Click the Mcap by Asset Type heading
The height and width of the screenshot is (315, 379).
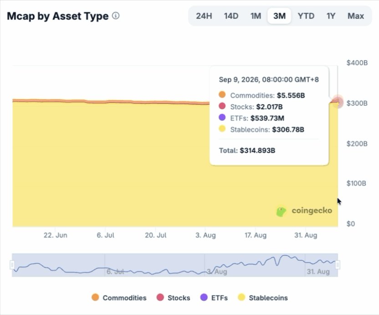pyautogui.click(x=58, y=16)
